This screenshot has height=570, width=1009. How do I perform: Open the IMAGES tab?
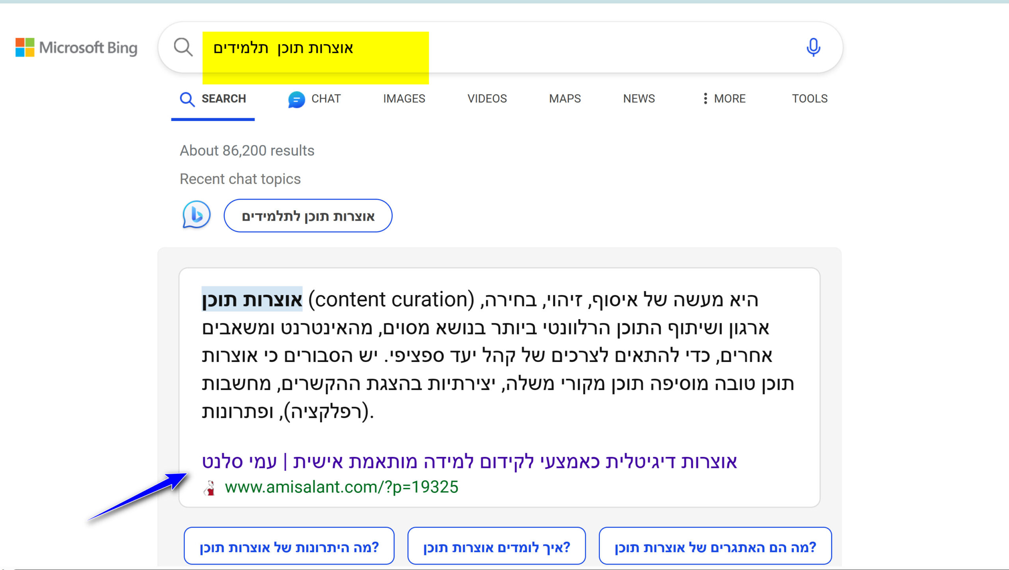[x=404, y=98]
